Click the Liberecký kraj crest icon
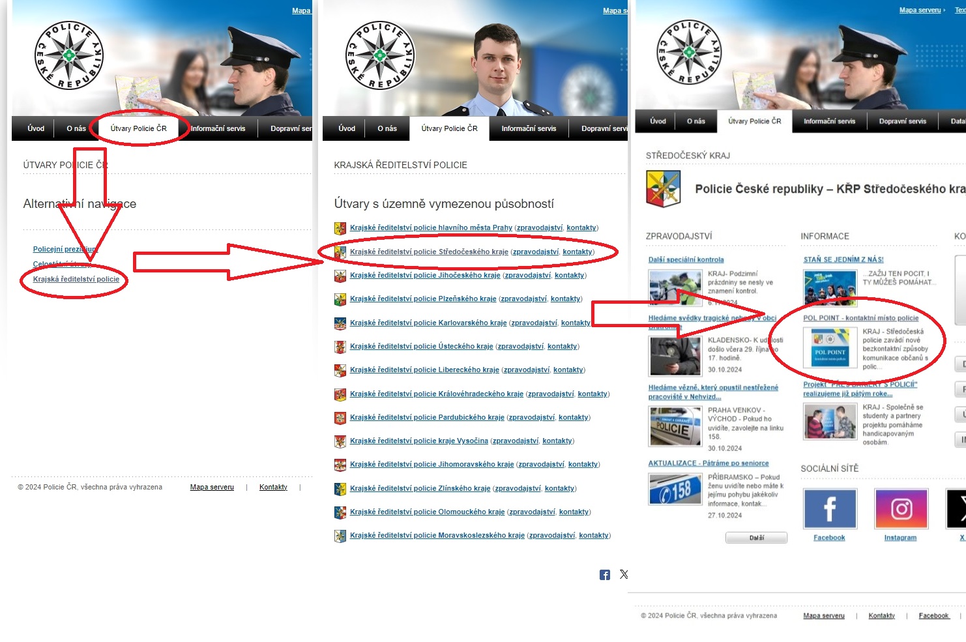966x642 pixels. point(340,370)
